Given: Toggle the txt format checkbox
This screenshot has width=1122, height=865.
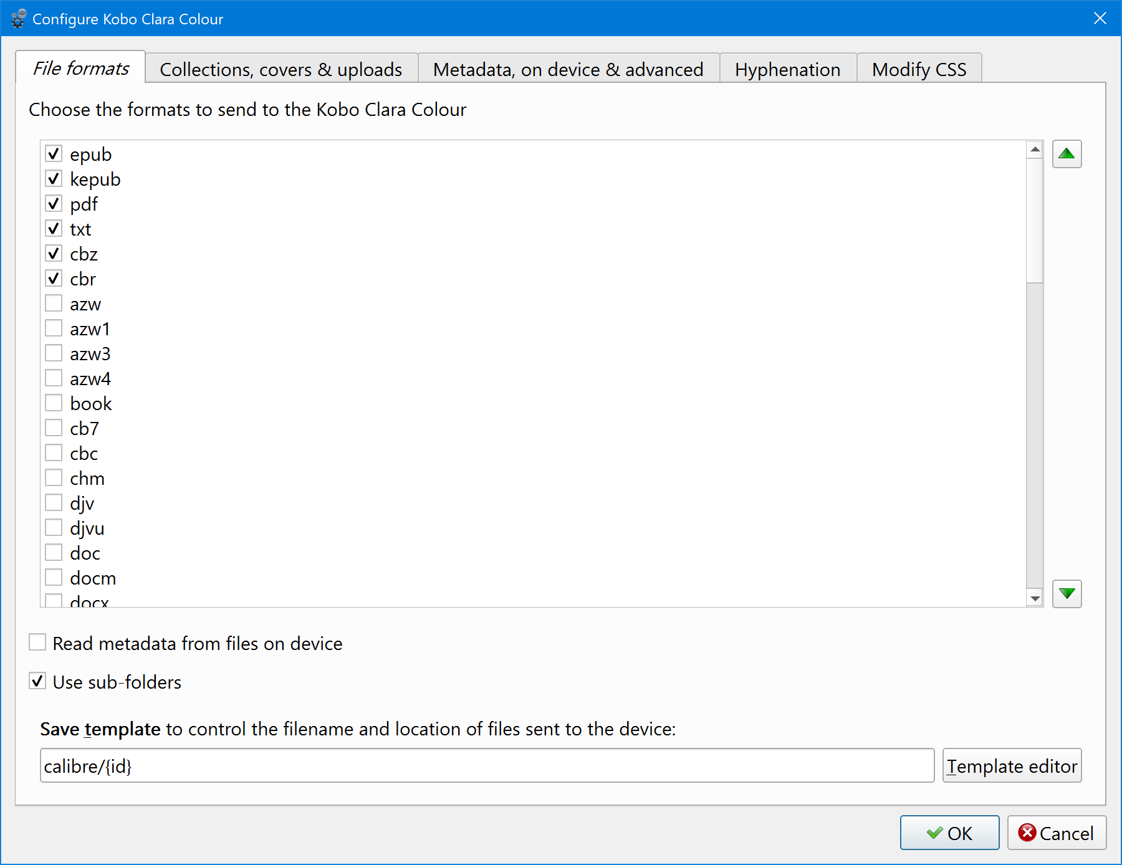Looking at the screenshot, I should 54,228.
